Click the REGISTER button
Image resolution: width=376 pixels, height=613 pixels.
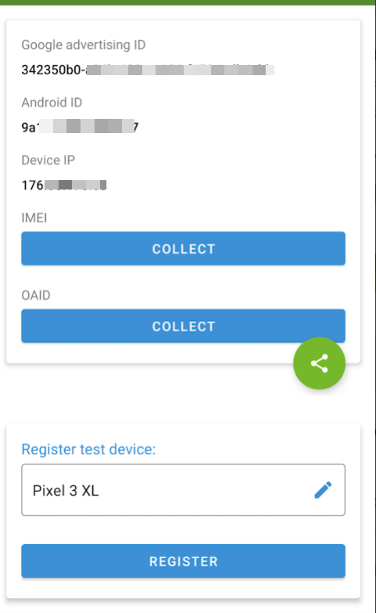tap(183, 561)
